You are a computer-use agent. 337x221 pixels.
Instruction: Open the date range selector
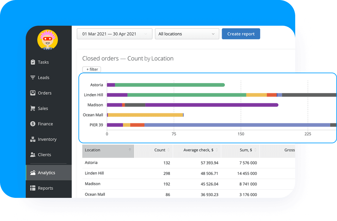coord(114,34)
